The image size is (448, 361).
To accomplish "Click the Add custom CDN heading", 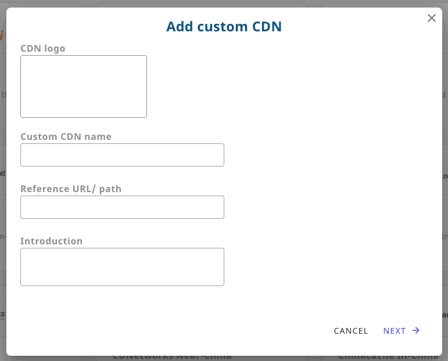I will [x=224, y=27].
